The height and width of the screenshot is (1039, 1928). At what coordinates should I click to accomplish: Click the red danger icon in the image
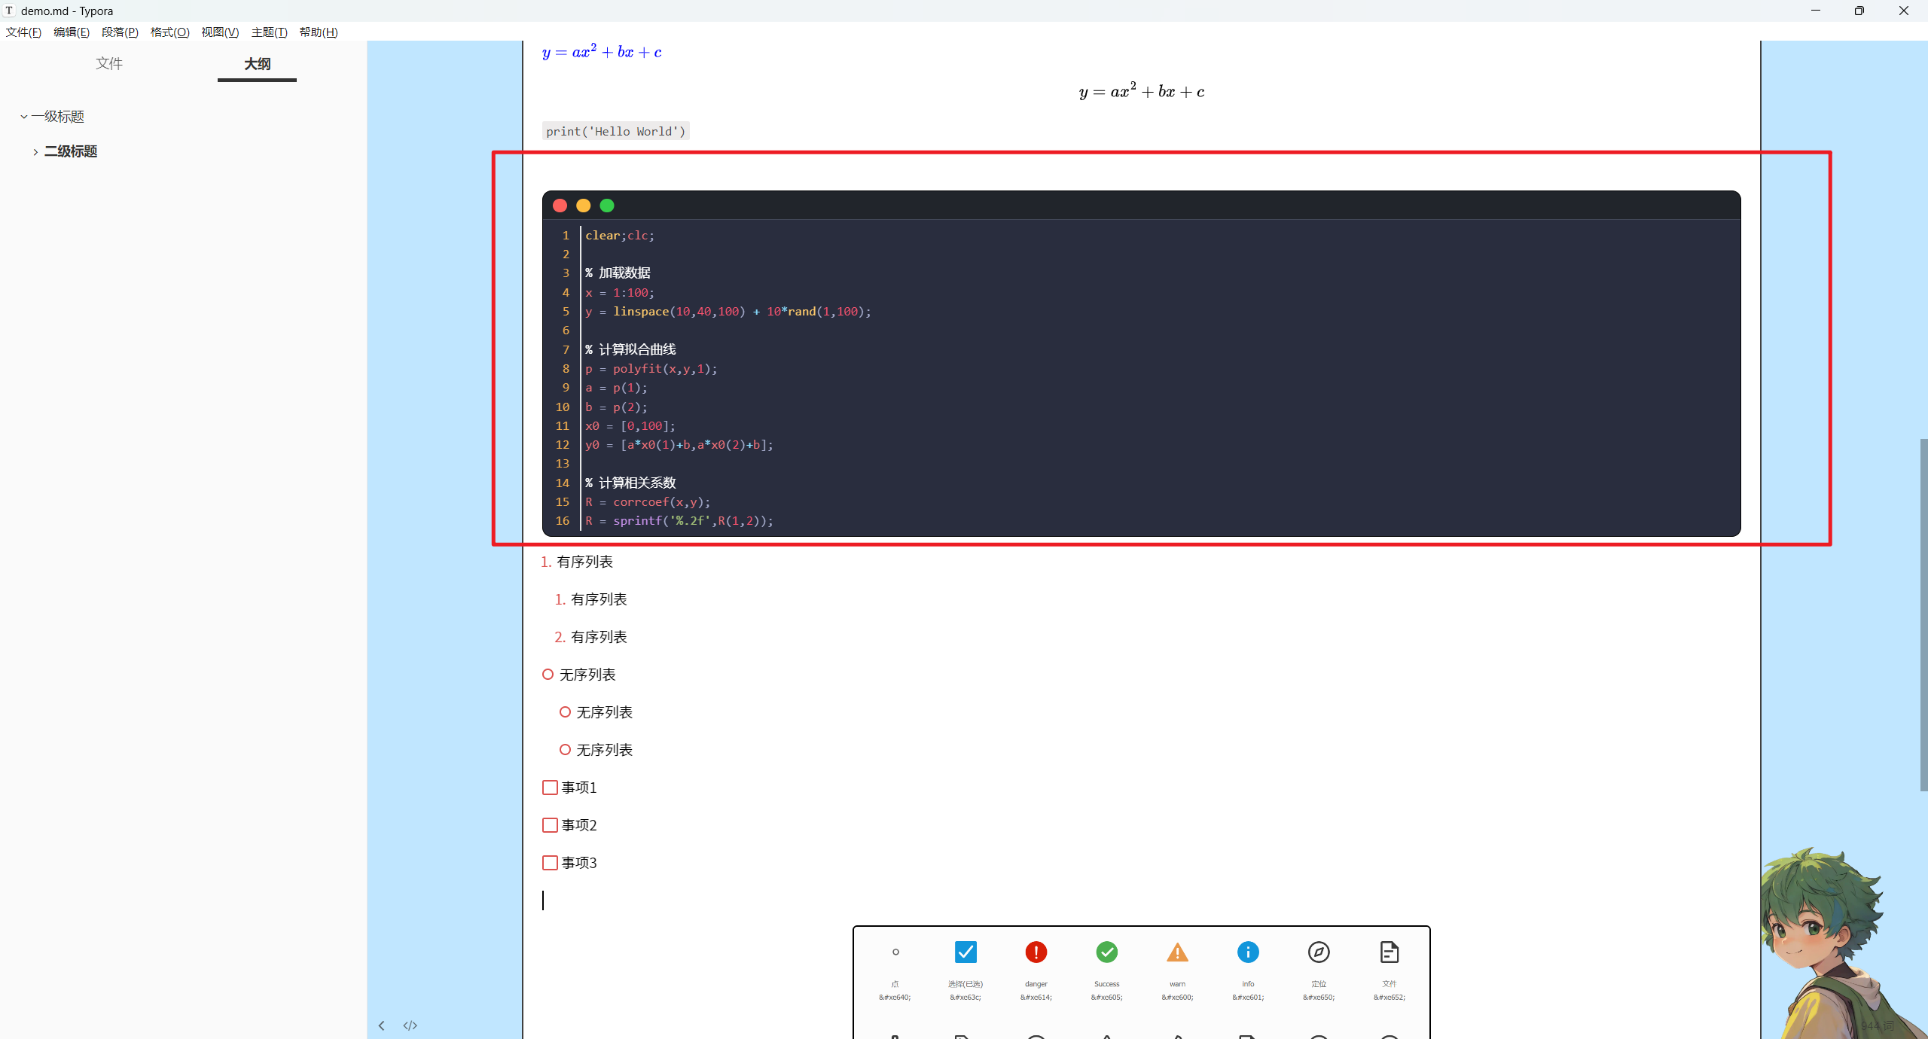click(1036, 952)
